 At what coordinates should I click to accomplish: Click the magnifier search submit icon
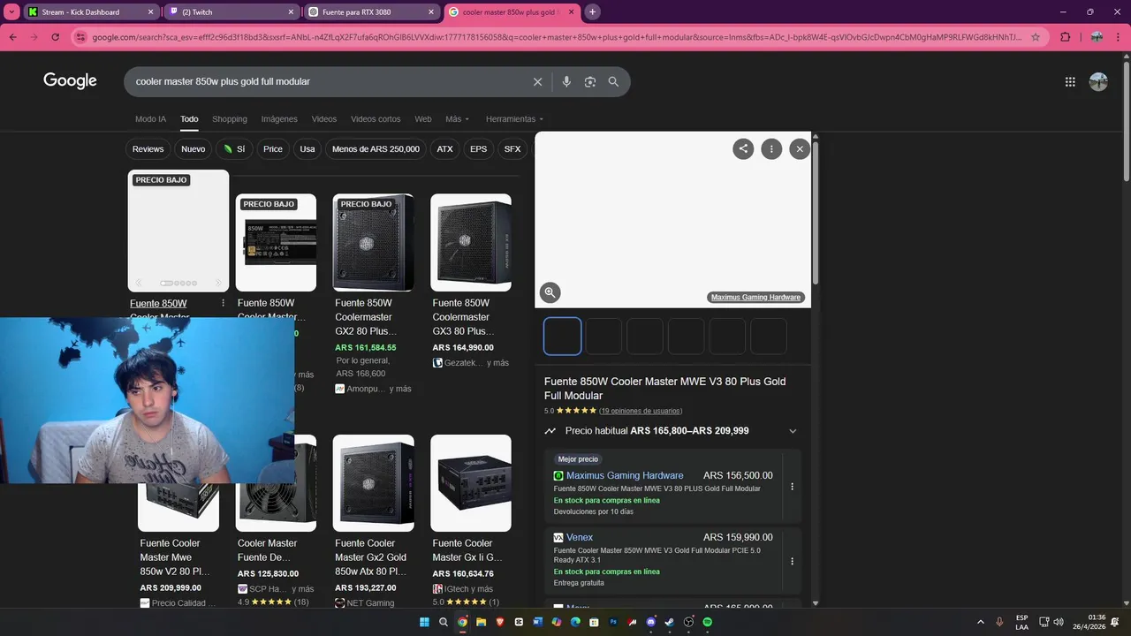[613, 81]
